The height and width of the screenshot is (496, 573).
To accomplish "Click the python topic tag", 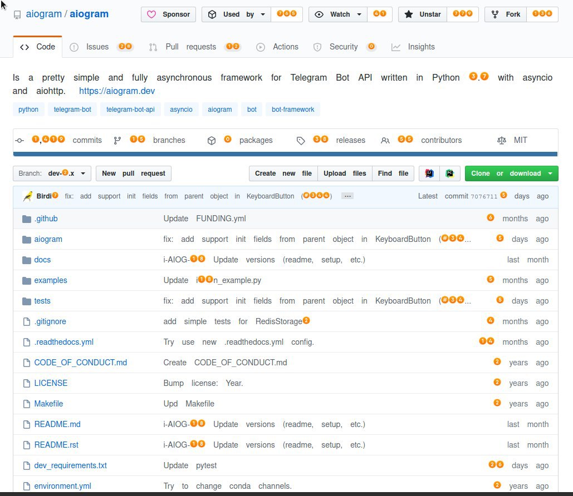I will click(28, 109).
